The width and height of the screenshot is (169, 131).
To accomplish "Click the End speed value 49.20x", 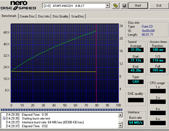I will click(x=136, y=70).
